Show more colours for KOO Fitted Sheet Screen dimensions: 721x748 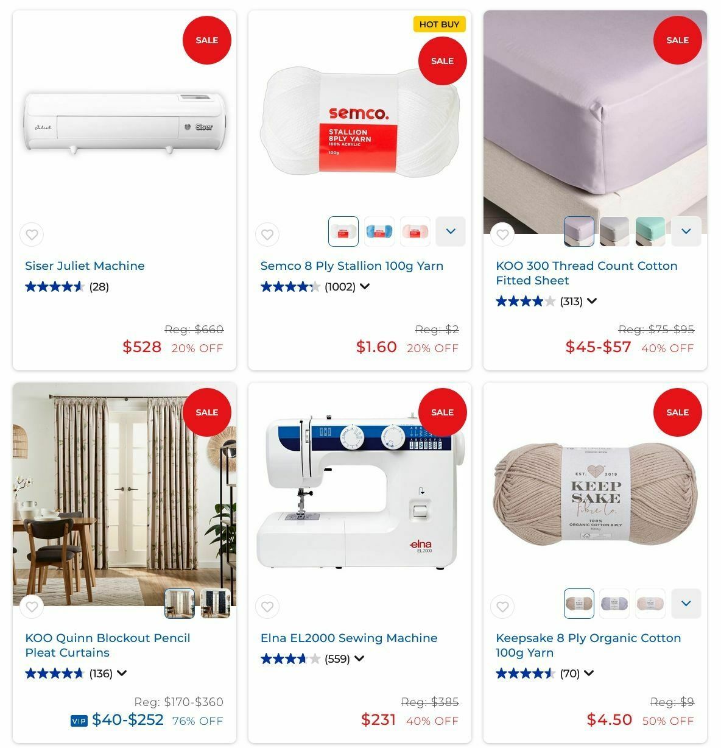[x=686, y=231]
